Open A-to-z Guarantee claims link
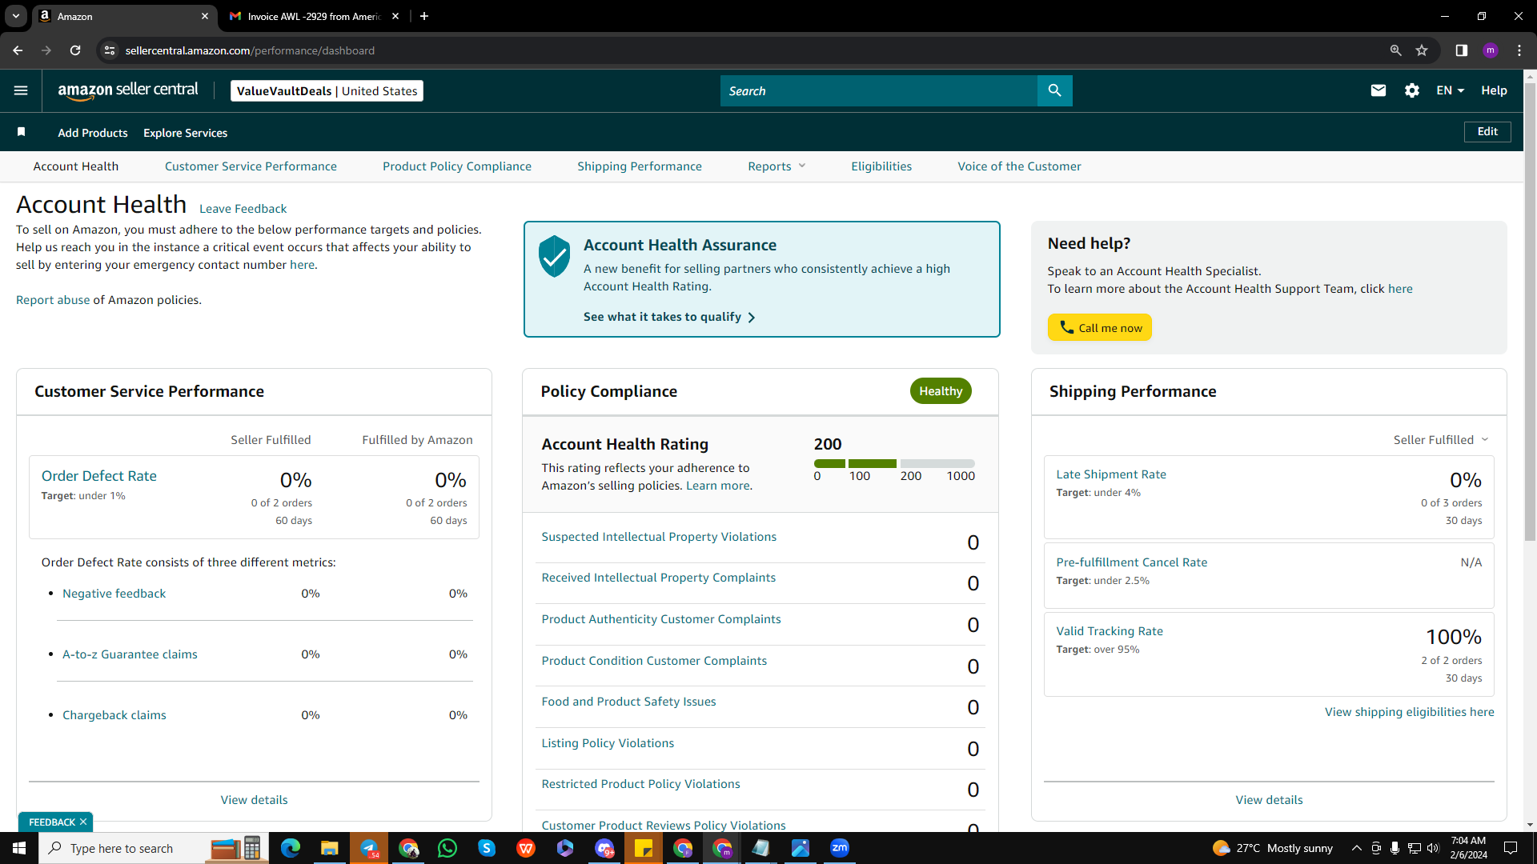1537x864 pixels. [x=130, y=654]
